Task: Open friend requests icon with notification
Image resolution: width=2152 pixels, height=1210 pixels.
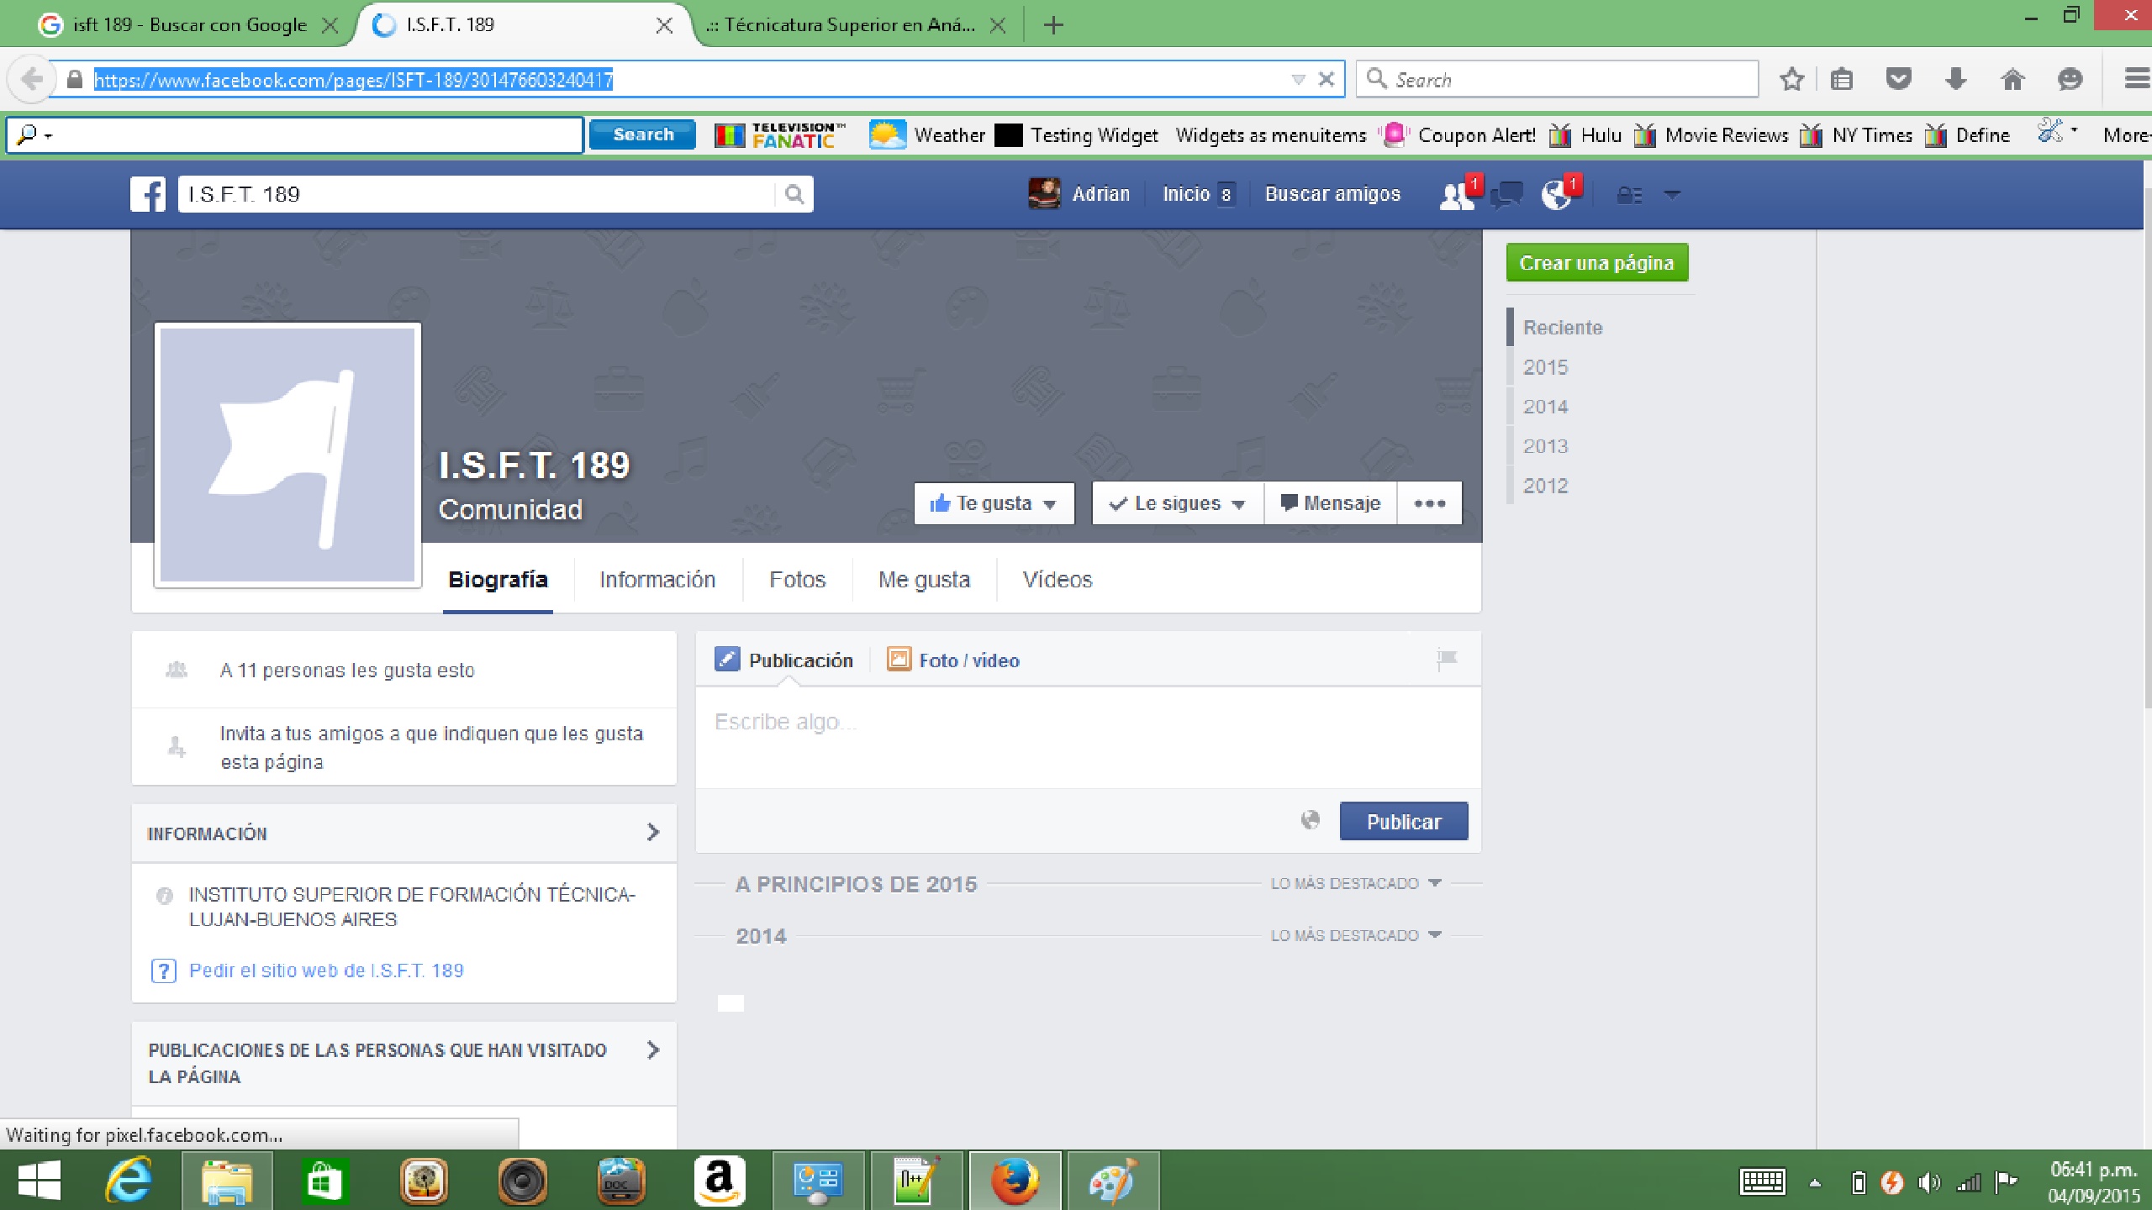Action: 1457,195
